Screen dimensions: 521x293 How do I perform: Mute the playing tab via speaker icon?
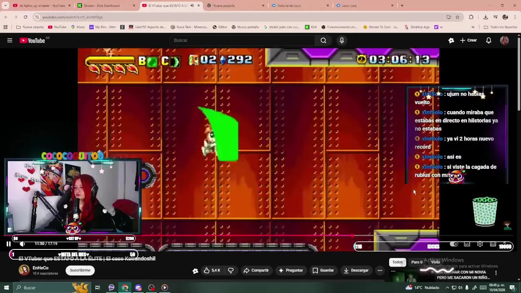tap(192, 6)
